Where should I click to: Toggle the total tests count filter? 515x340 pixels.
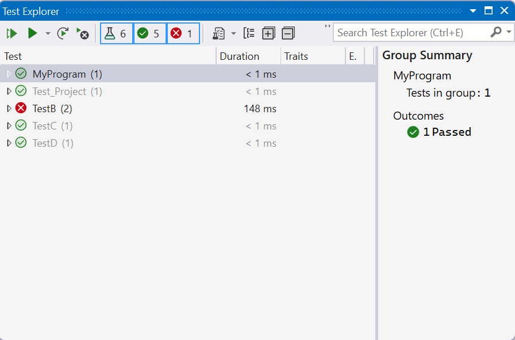tap(116, 33)
